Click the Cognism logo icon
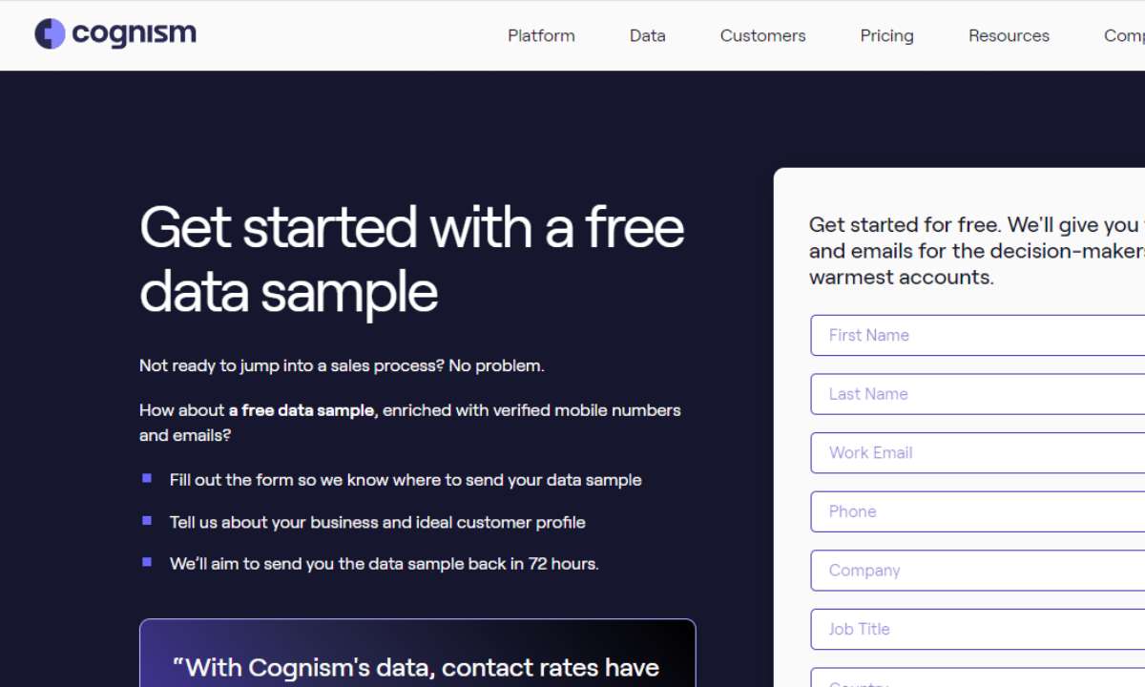Viewport: 1145px width, 687px height. pyautogui.click(x=50, y=34)
